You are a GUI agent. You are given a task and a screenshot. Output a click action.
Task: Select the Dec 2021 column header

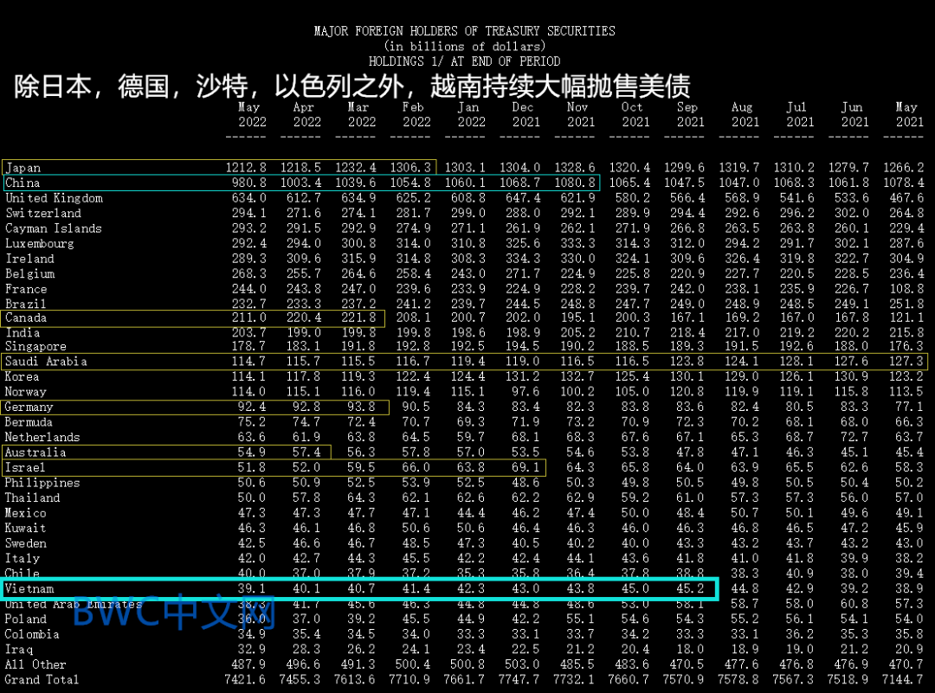coord(526,114)
